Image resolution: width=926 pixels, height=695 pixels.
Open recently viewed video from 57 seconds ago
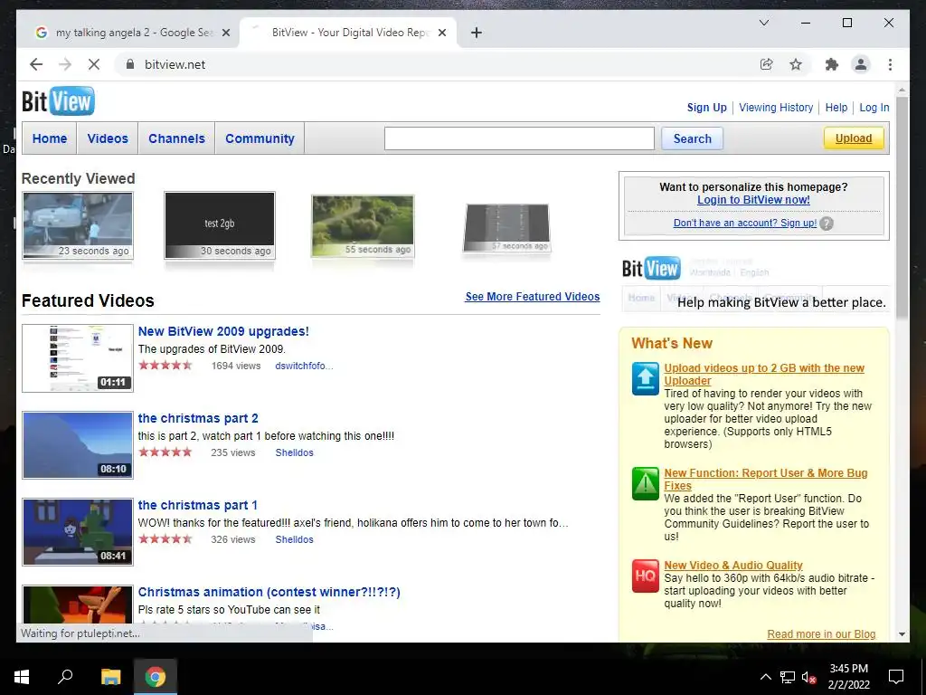(506, 227)
